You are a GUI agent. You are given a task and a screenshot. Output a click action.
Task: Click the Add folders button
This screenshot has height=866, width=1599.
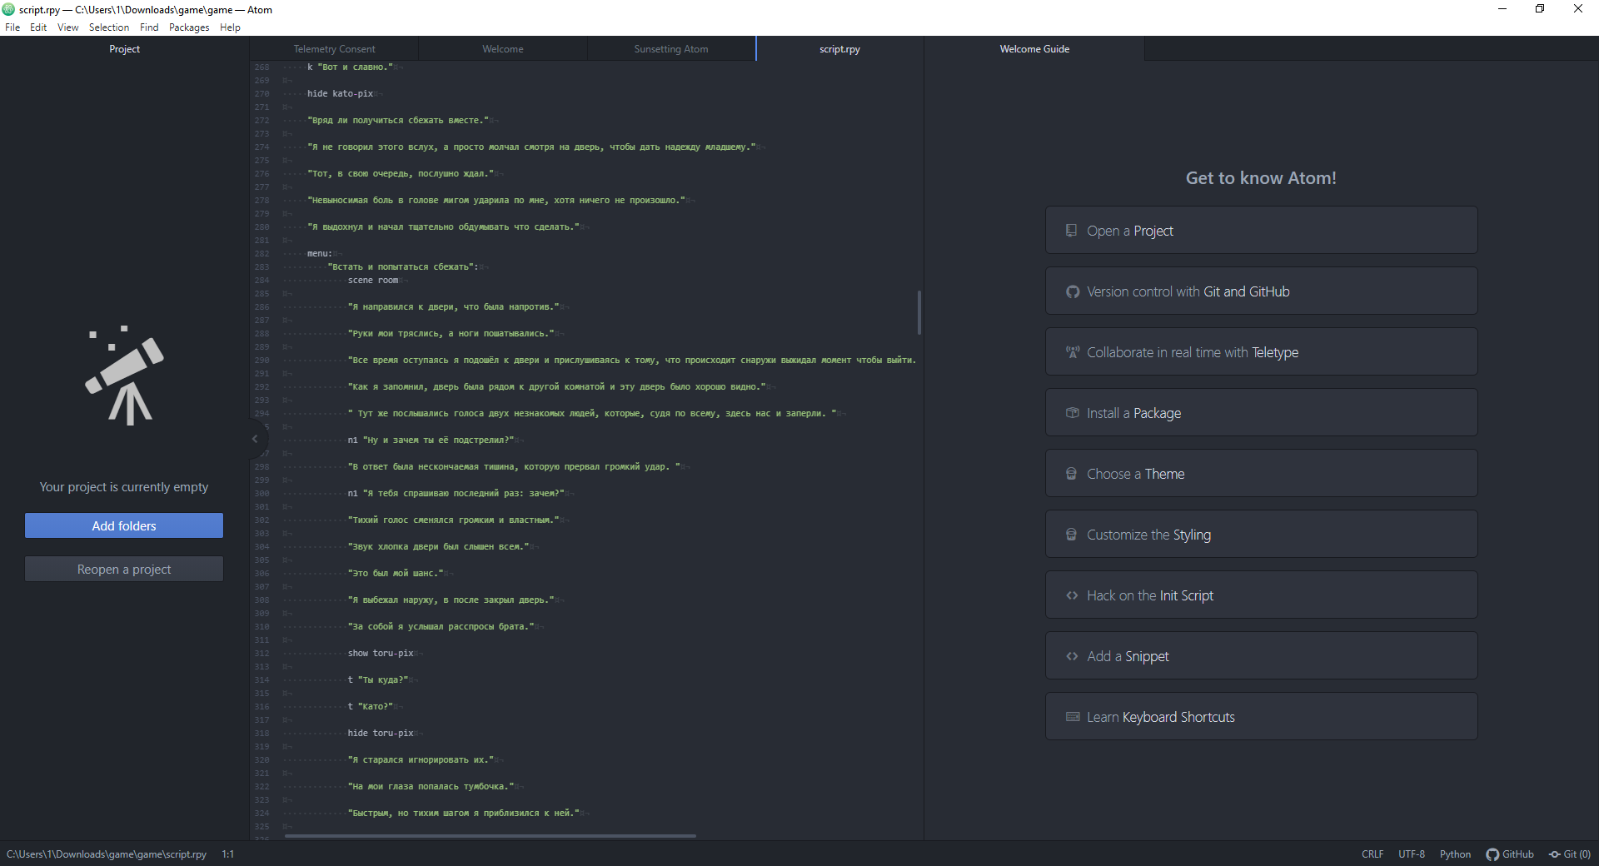coord(124,525)
